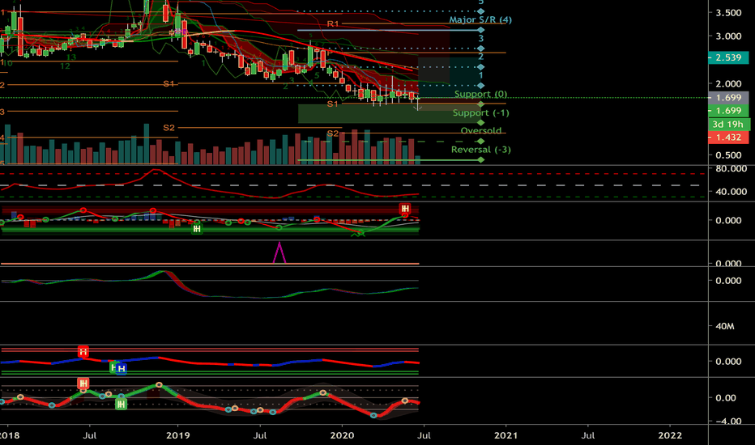
Task: Click the 40M scale label
Action: click(x=725, y=326)
